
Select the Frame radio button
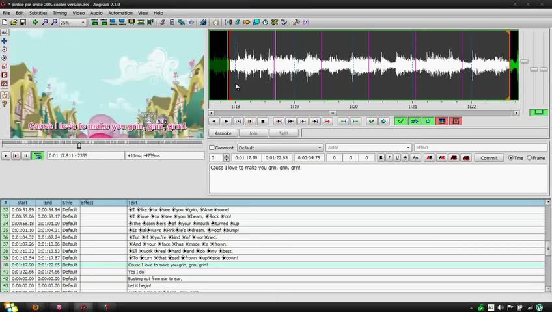click(529, 158)
